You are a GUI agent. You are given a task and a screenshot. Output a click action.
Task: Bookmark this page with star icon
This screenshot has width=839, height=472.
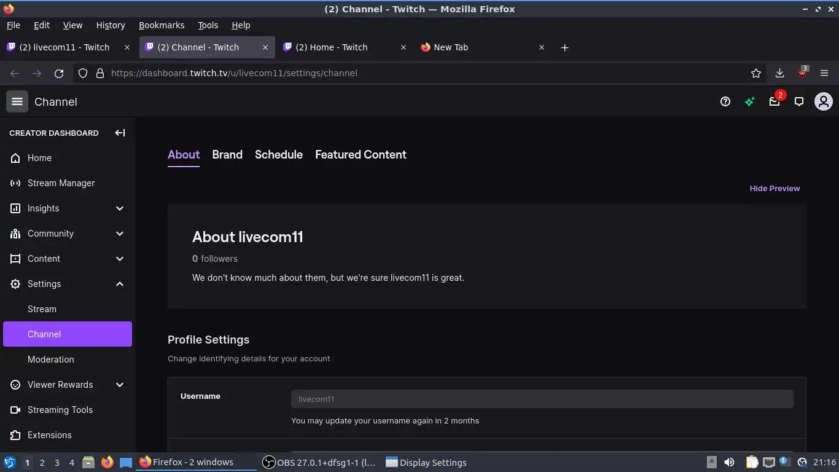click(756, 73)
